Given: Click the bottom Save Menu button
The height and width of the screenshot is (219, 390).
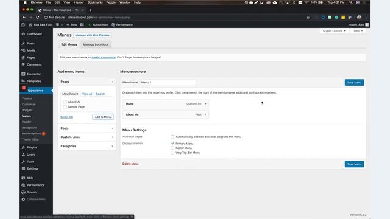Looking at the screenshot, I should pos(354,164).
